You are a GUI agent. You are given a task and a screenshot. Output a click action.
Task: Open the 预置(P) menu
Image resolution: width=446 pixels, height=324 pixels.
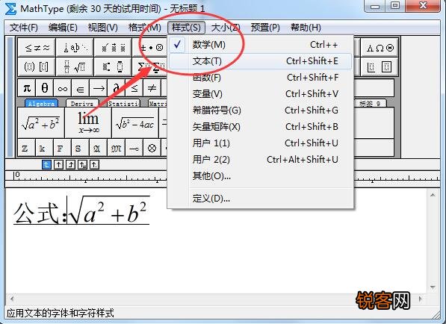tap(265, 28)
